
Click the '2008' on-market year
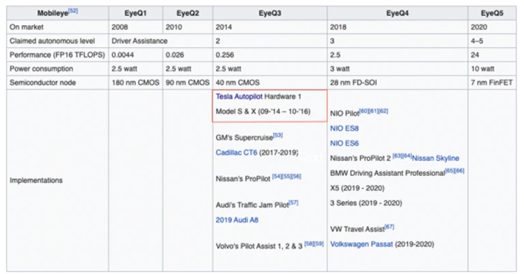[x=119, y=27]
